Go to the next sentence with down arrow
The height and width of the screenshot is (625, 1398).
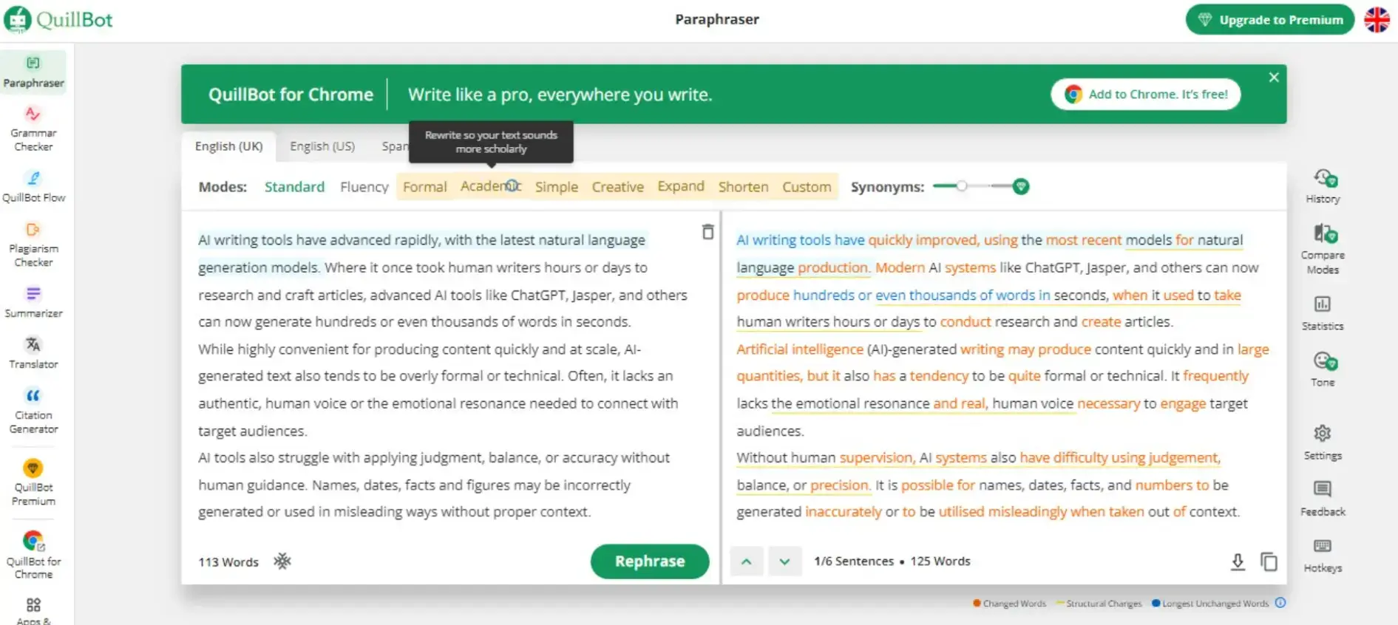(x=784, y=561)
